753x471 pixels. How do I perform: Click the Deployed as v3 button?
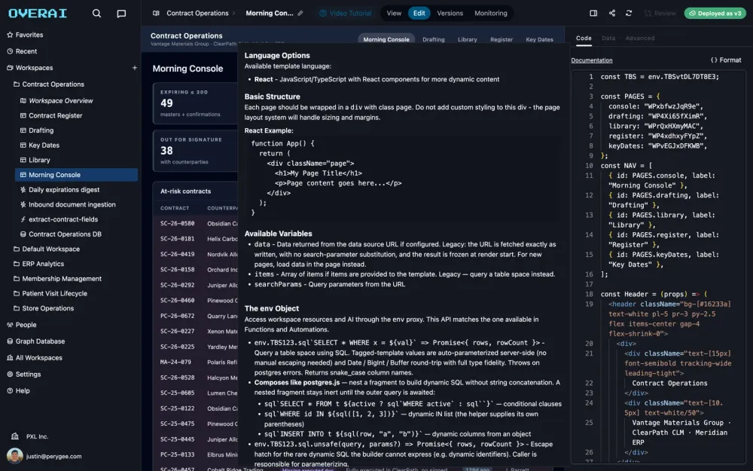pyautogui.click(x=715, y=14)
